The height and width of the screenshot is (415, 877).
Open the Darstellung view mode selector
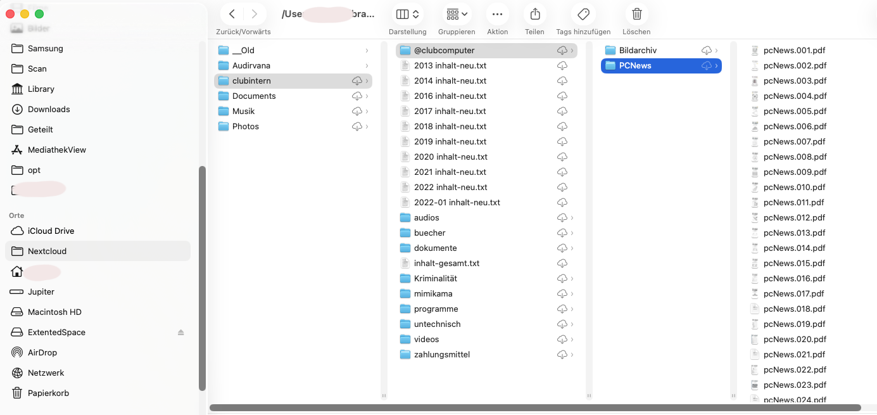[407, 14]
